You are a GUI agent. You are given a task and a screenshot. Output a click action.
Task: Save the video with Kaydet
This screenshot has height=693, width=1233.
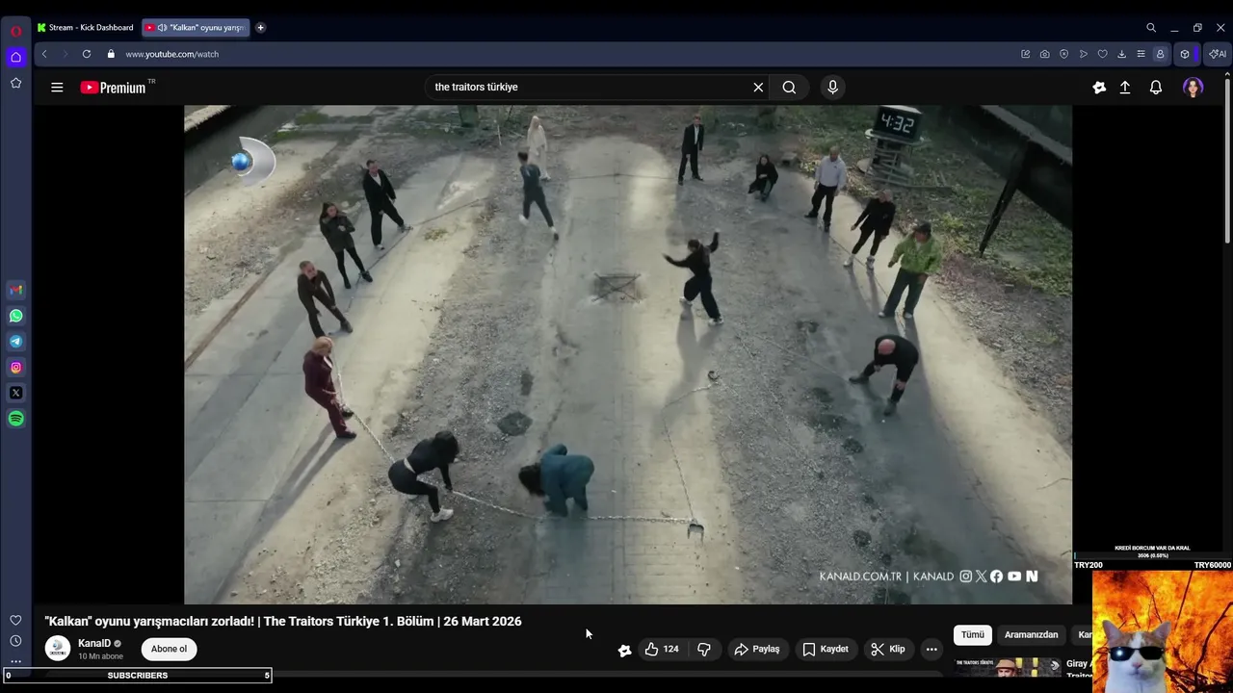pos(825,650)
